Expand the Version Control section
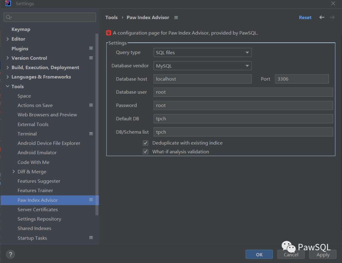The width and height of the screenshot is (342, 263). coord(8,58)
